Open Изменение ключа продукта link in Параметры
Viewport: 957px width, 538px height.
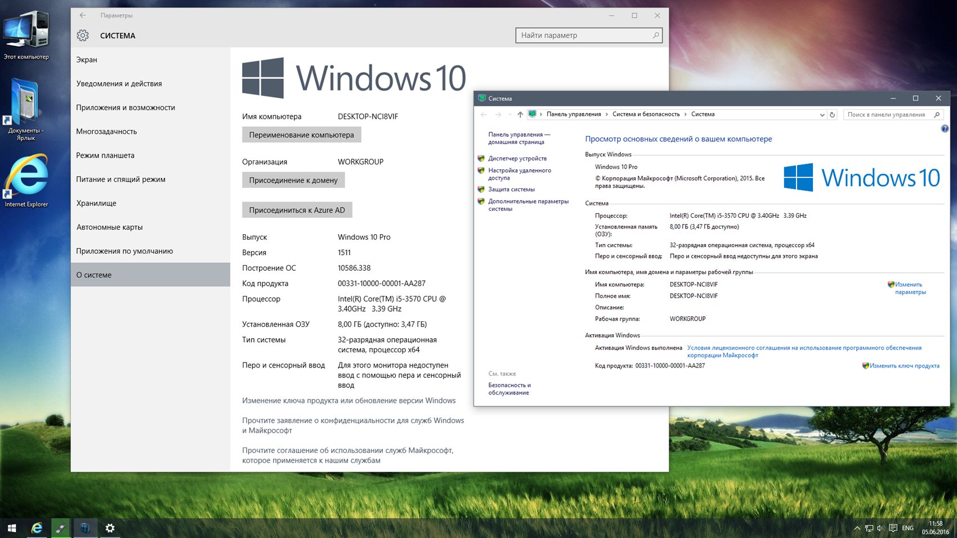(x=349, y=401)
